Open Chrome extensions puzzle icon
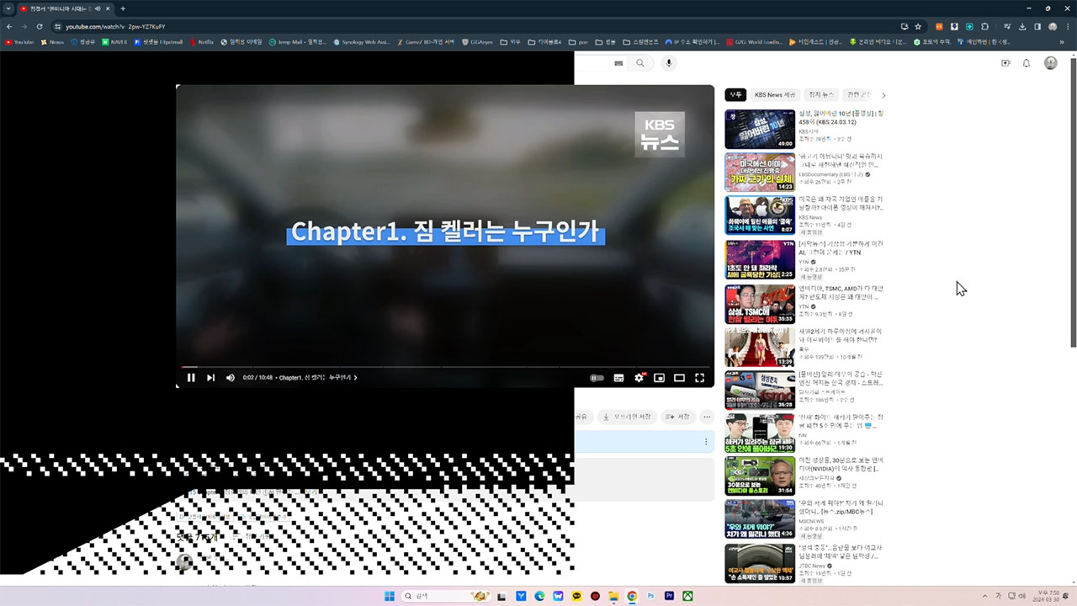1077x606 pixels. point(984,26)
